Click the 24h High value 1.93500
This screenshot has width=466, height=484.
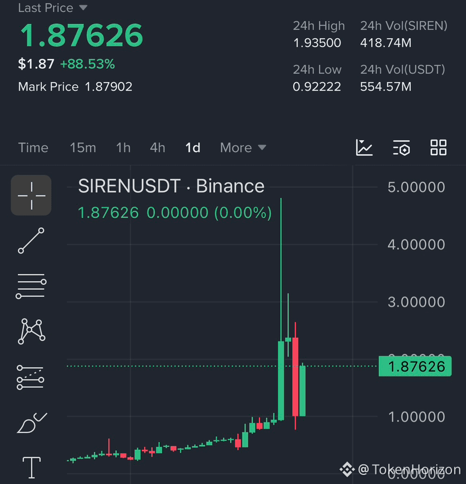coord(317,43)
